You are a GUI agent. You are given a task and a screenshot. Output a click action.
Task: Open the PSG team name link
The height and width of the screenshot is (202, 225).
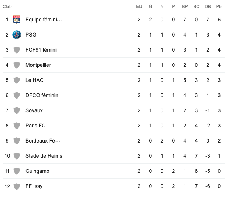point(31,35)
